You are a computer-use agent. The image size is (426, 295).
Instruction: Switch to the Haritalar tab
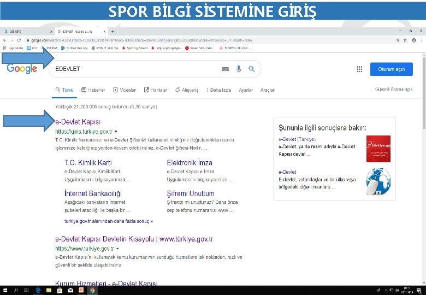tap(156, 90)
